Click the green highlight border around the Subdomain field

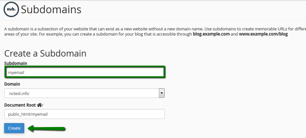85,67
